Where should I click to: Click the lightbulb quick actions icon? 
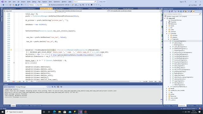(11, 50)
